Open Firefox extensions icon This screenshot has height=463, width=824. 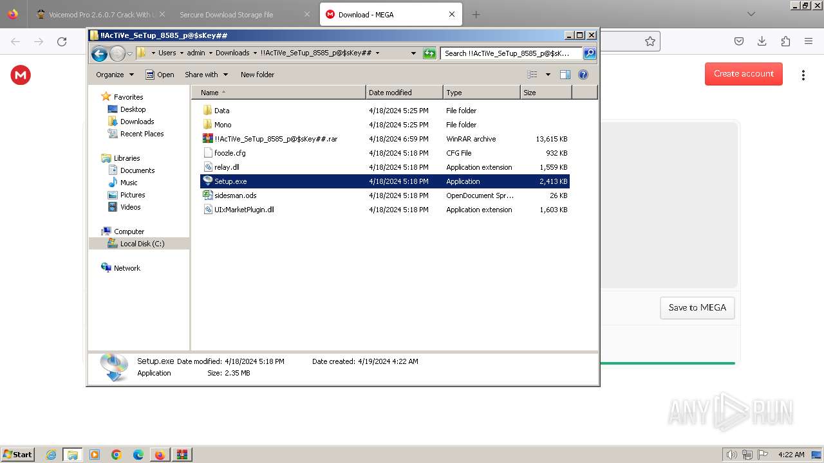click(785, 41)
